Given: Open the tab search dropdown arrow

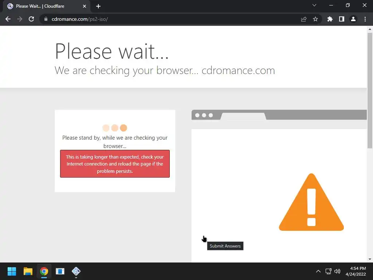Looking at the screenshot, I should point(314,5).
